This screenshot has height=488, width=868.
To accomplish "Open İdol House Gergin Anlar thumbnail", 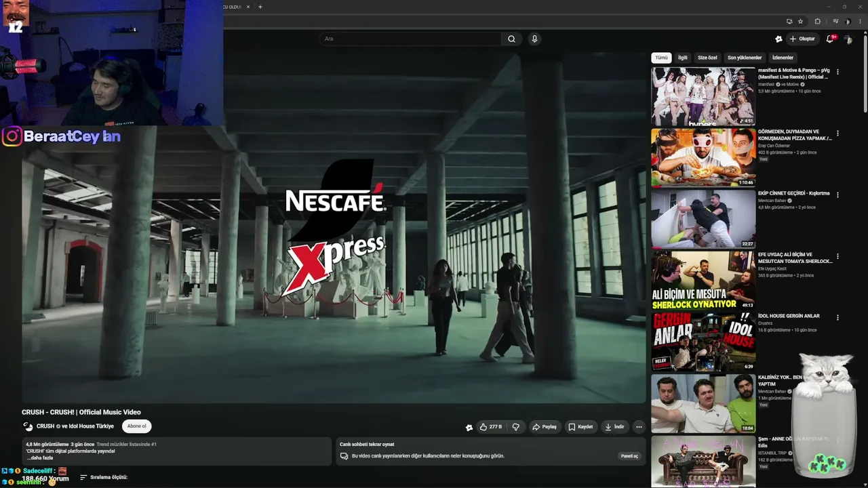I will click(703, 342).
